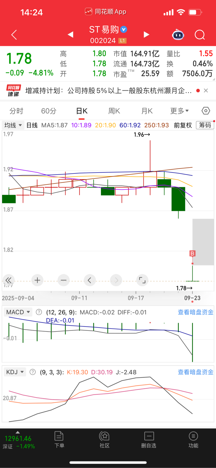
Task: Expand chart to fullscreen icon
Action: [x=142, y=280]
